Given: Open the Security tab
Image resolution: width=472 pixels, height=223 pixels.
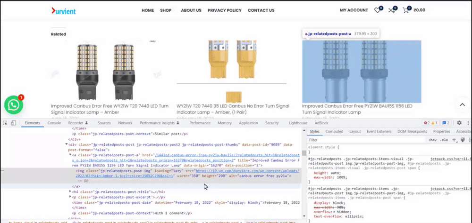Looking at the screenshot, I should (x=272, y=123).
